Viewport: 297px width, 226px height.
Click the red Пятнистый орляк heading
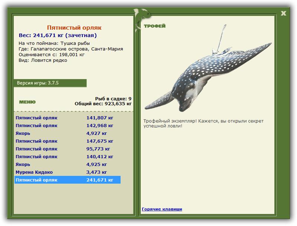tap(74, 27)
